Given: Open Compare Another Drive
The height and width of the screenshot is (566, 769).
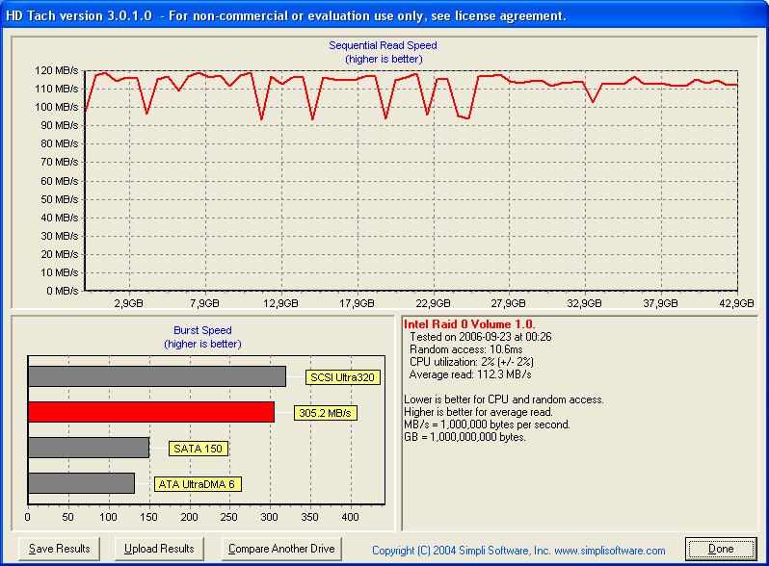Looking at the screenshot, I should (x=280, y=549).
